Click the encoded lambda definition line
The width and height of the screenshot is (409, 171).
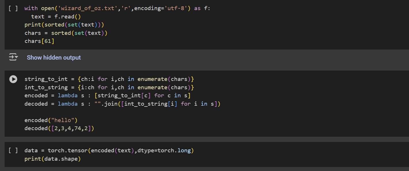pos(108,96)
